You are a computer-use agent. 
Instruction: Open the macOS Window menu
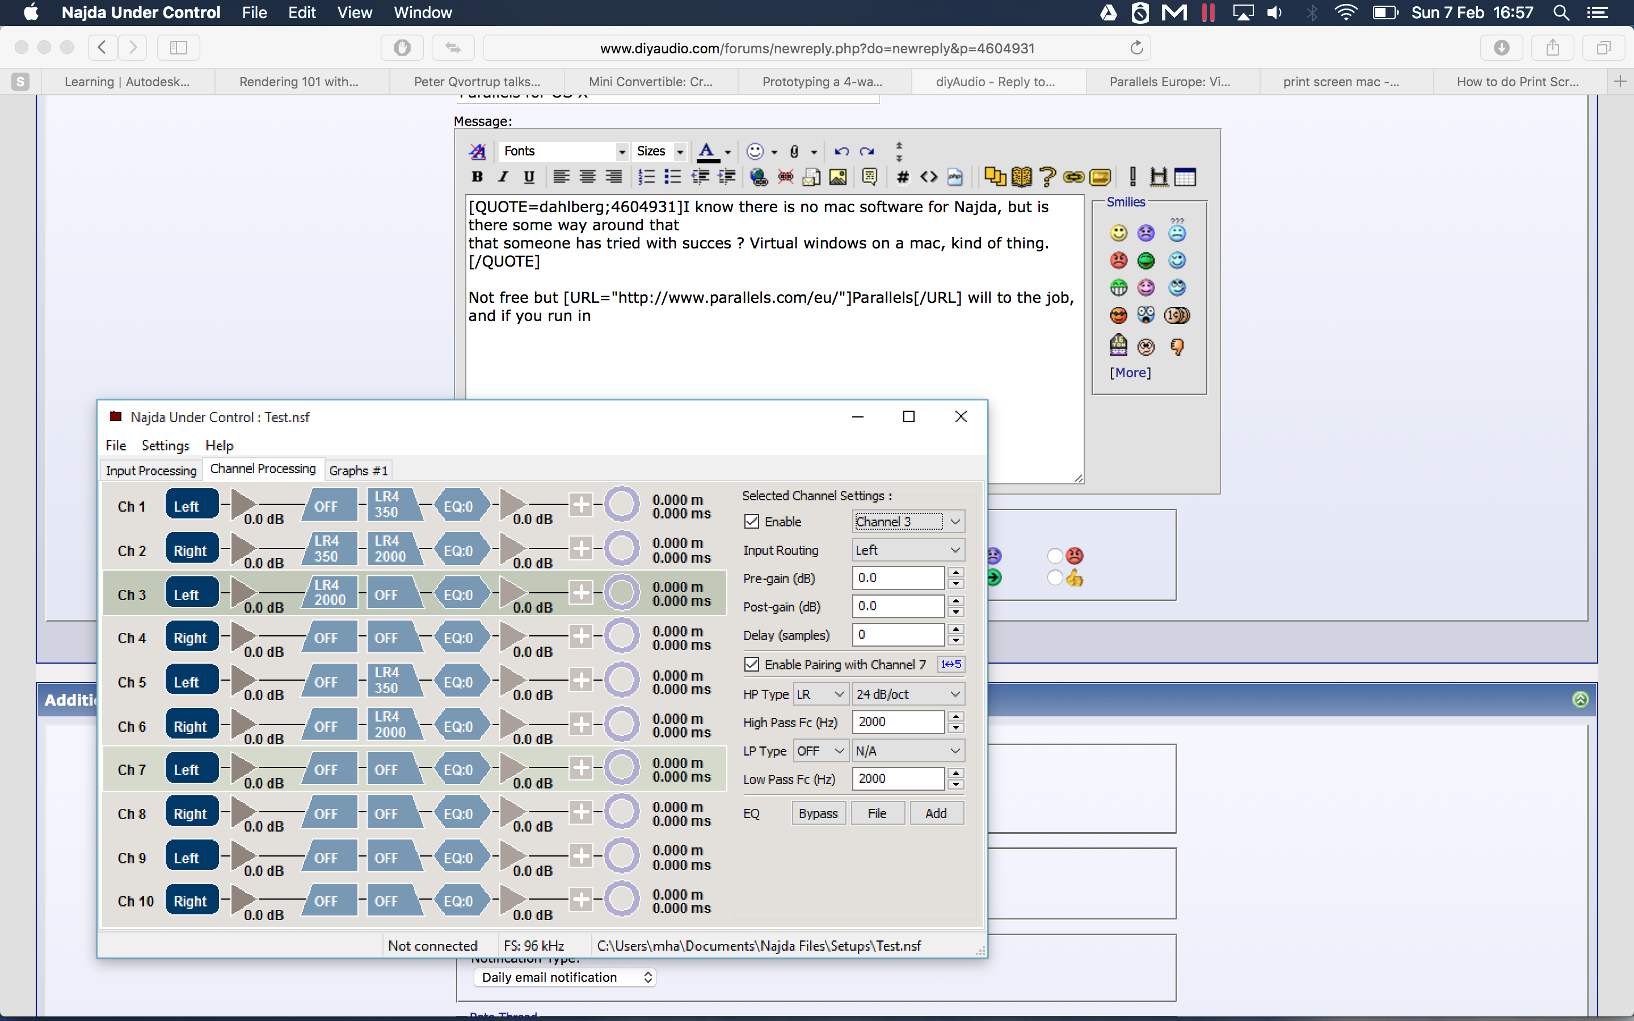[423, 13]
